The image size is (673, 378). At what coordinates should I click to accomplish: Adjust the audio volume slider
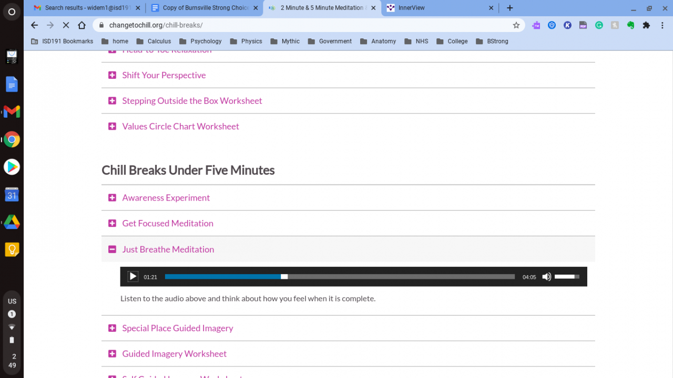click(567, 277)
